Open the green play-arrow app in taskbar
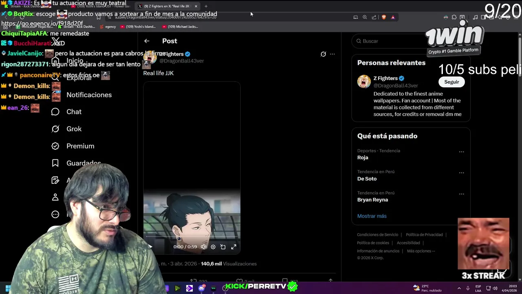The width and height of the screenshot is (522, 294). 177,288
